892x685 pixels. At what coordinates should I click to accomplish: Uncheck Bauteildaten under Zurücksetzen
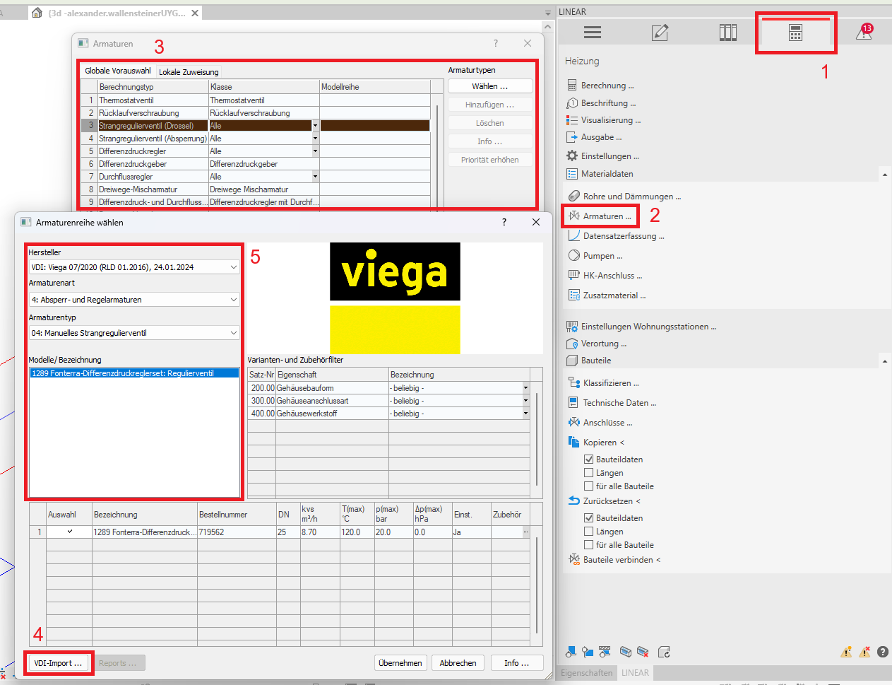587,517
